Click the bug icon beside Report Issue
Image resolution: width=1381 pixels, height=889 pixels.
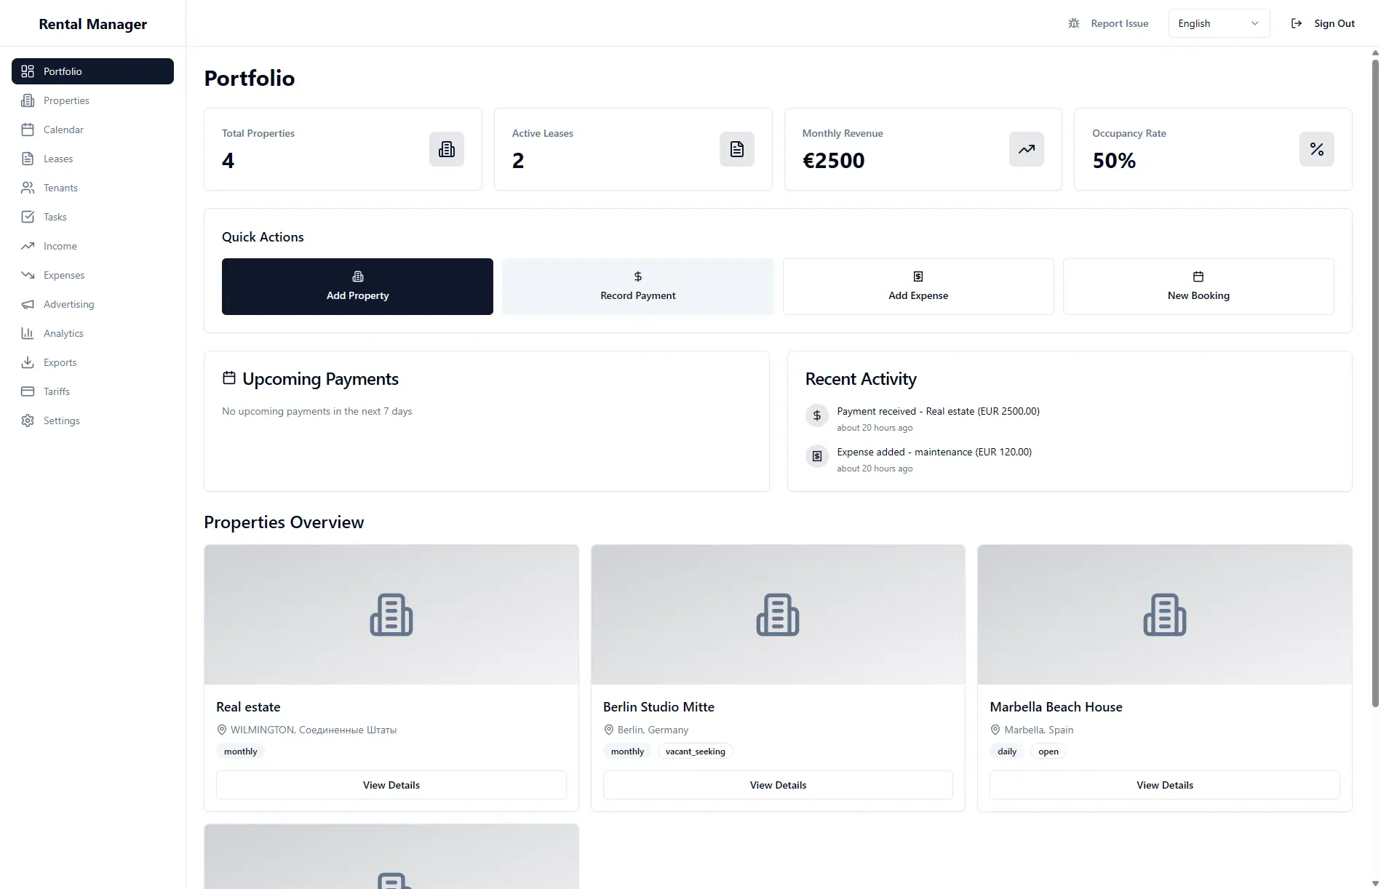pyautogui.click(x=1073, y=23)
